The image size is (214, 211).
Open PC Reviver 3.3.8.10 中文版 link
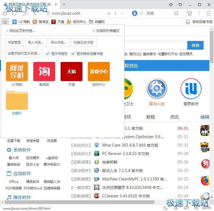126,154
